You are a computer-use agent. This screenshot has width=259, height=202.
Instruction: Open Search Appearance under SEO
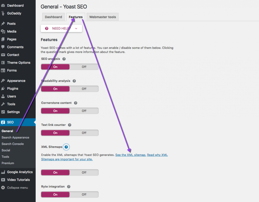point(15,137)
